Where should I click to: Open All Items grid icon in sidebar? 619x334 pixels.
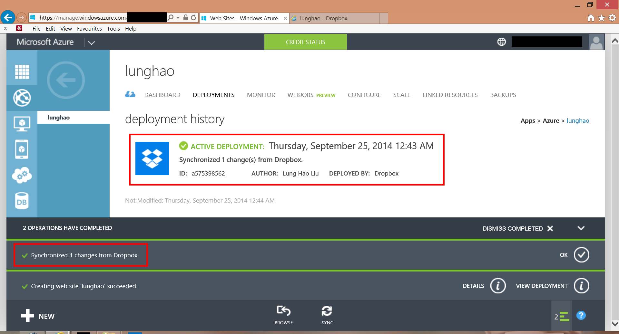click(x=22, y=72)
